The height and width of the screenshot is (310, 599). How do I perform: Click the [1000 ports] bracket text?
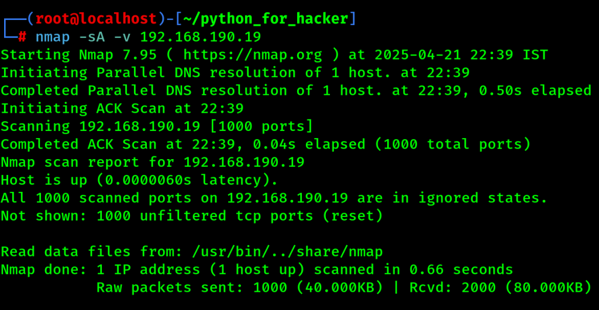[261, 126]
